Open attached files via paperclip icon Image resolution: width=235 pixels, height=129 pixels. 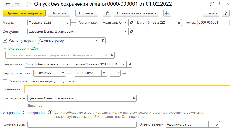tap(107, 13)
